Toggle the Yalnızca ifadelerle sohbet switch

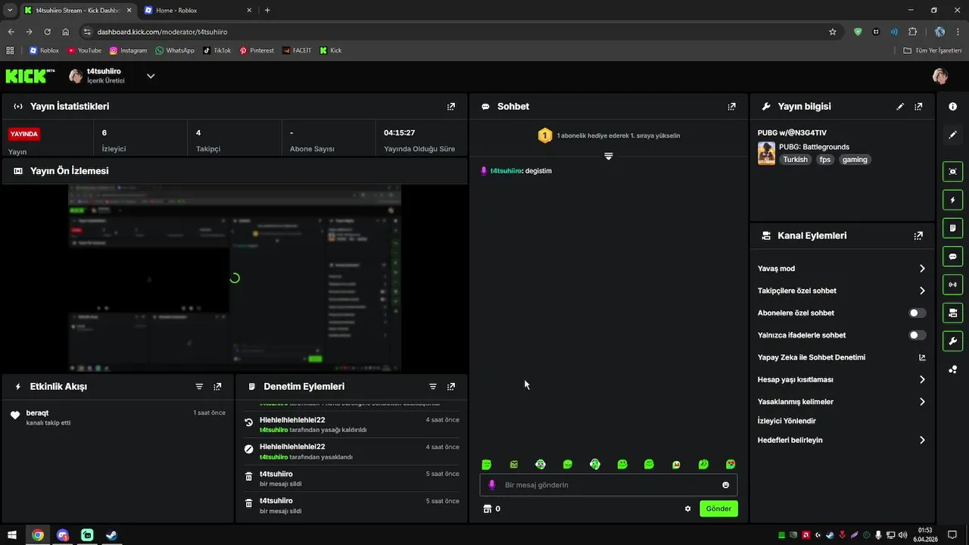[917, 335]
